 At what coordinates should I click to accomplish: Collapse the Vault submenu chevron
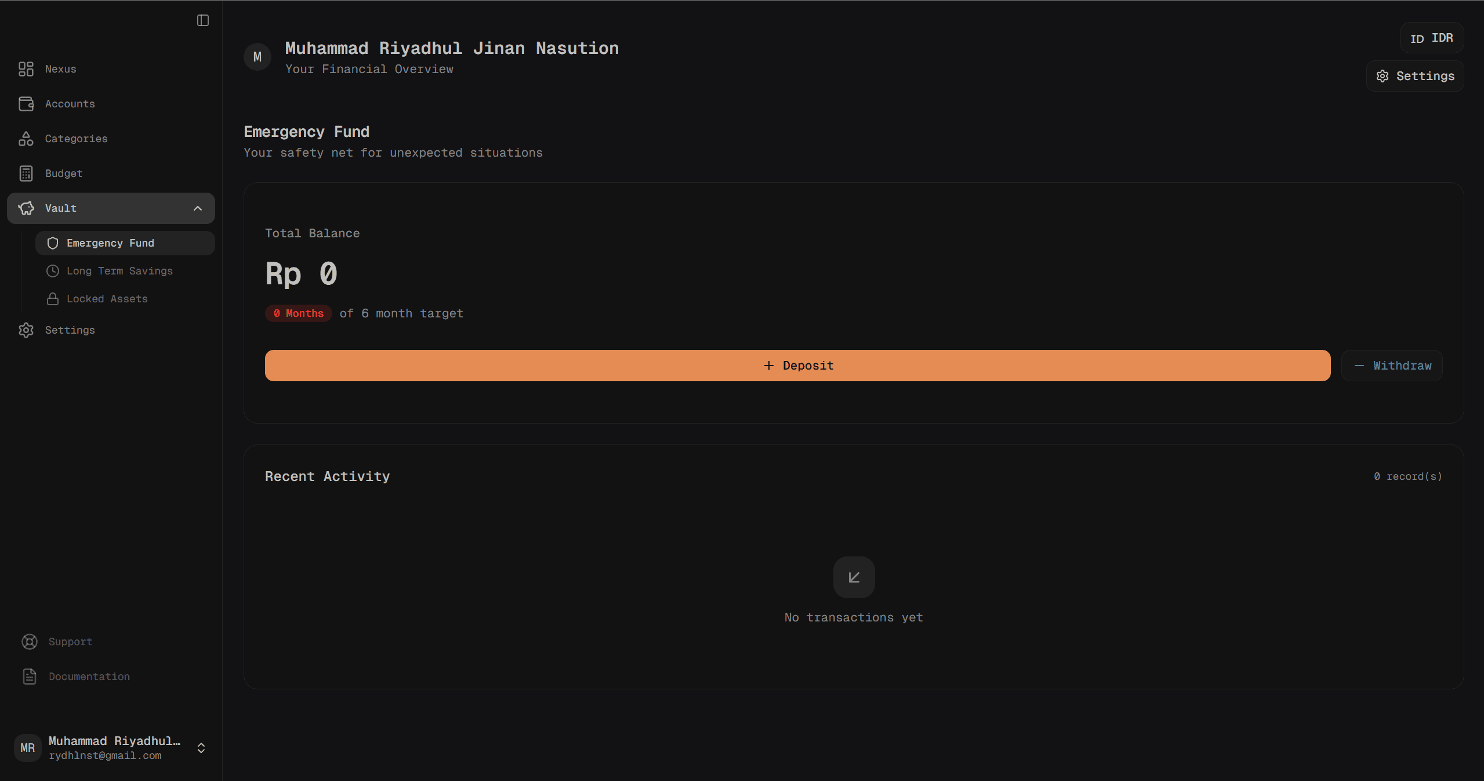[x=198, y=208]
